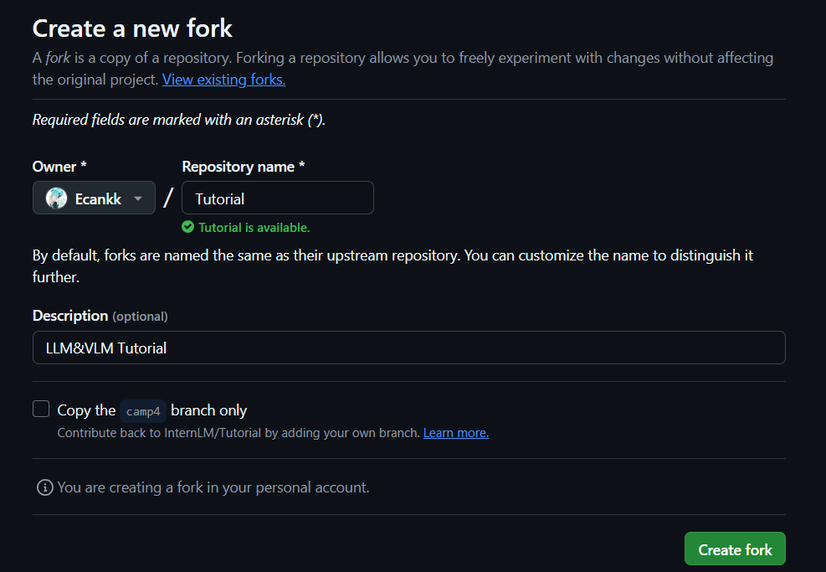Viewport: 826px width, 572px height.
Task: Click the Create fork button
Action: click(x=735, y=549)
